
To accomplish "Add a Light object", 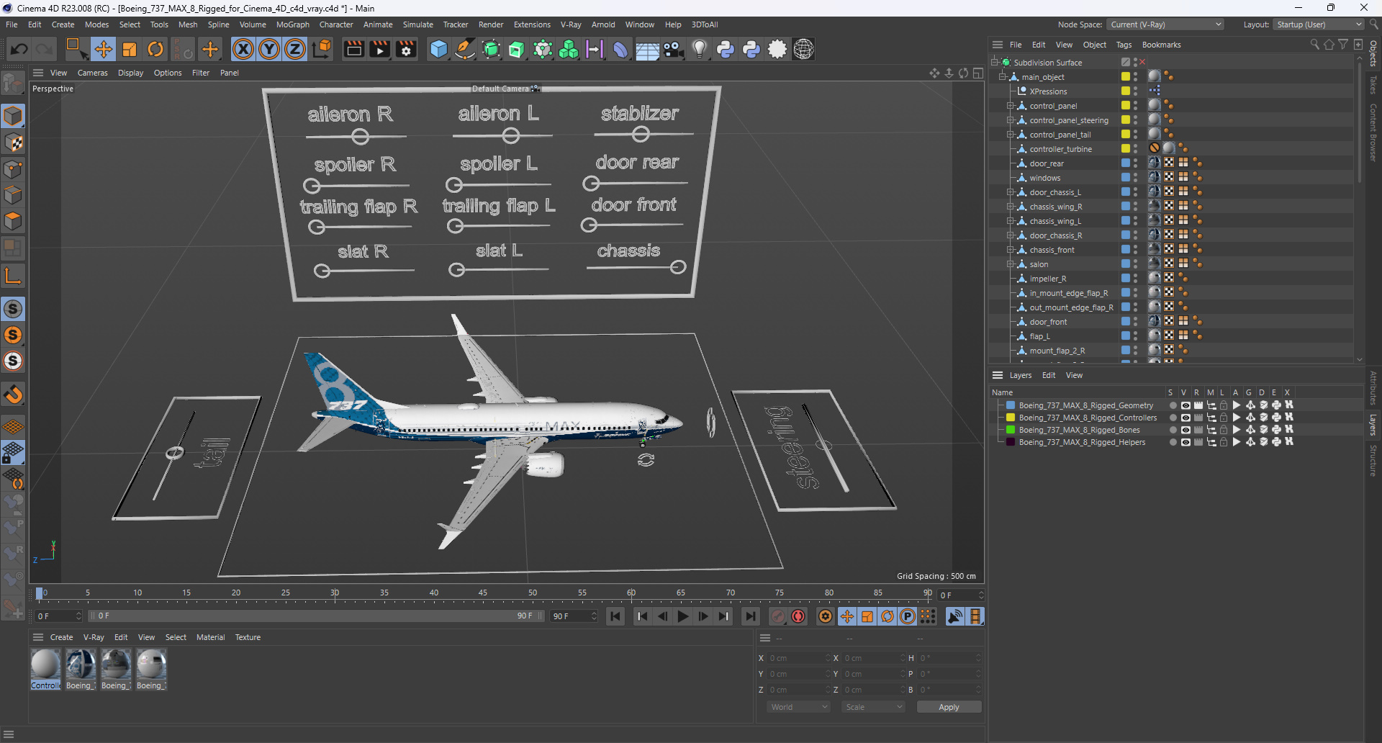I will point(700,49).
